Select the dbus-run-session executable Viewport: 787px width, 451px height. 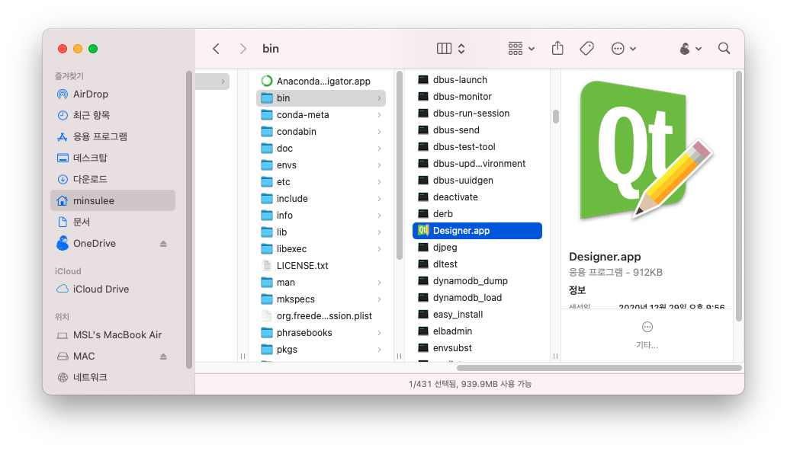coord(477,114)
